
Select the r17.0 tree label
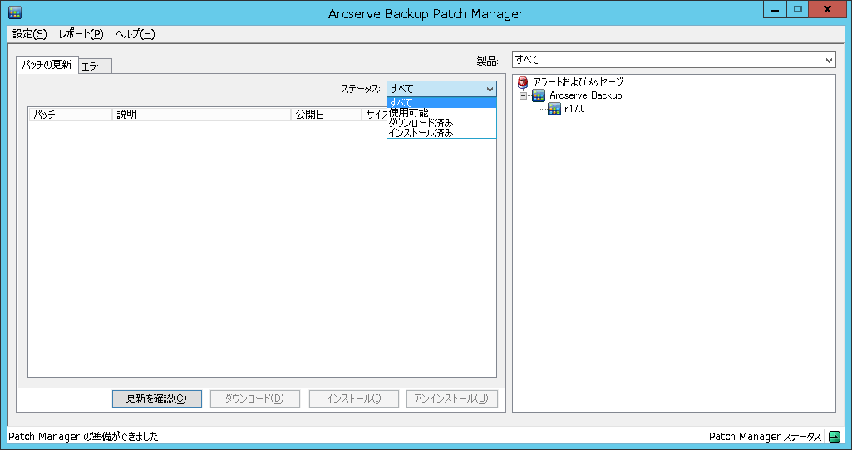(574, 109)
